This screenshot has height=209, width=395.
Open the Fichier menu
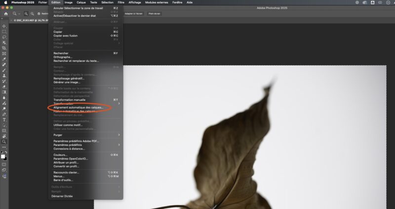[43, 2]
